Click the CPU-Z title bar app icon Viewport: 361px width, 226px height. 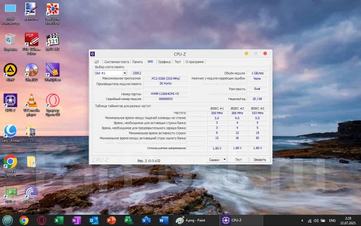tap(93, 54)
